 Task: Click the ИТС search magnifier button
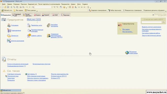click(x=164, y=22)
